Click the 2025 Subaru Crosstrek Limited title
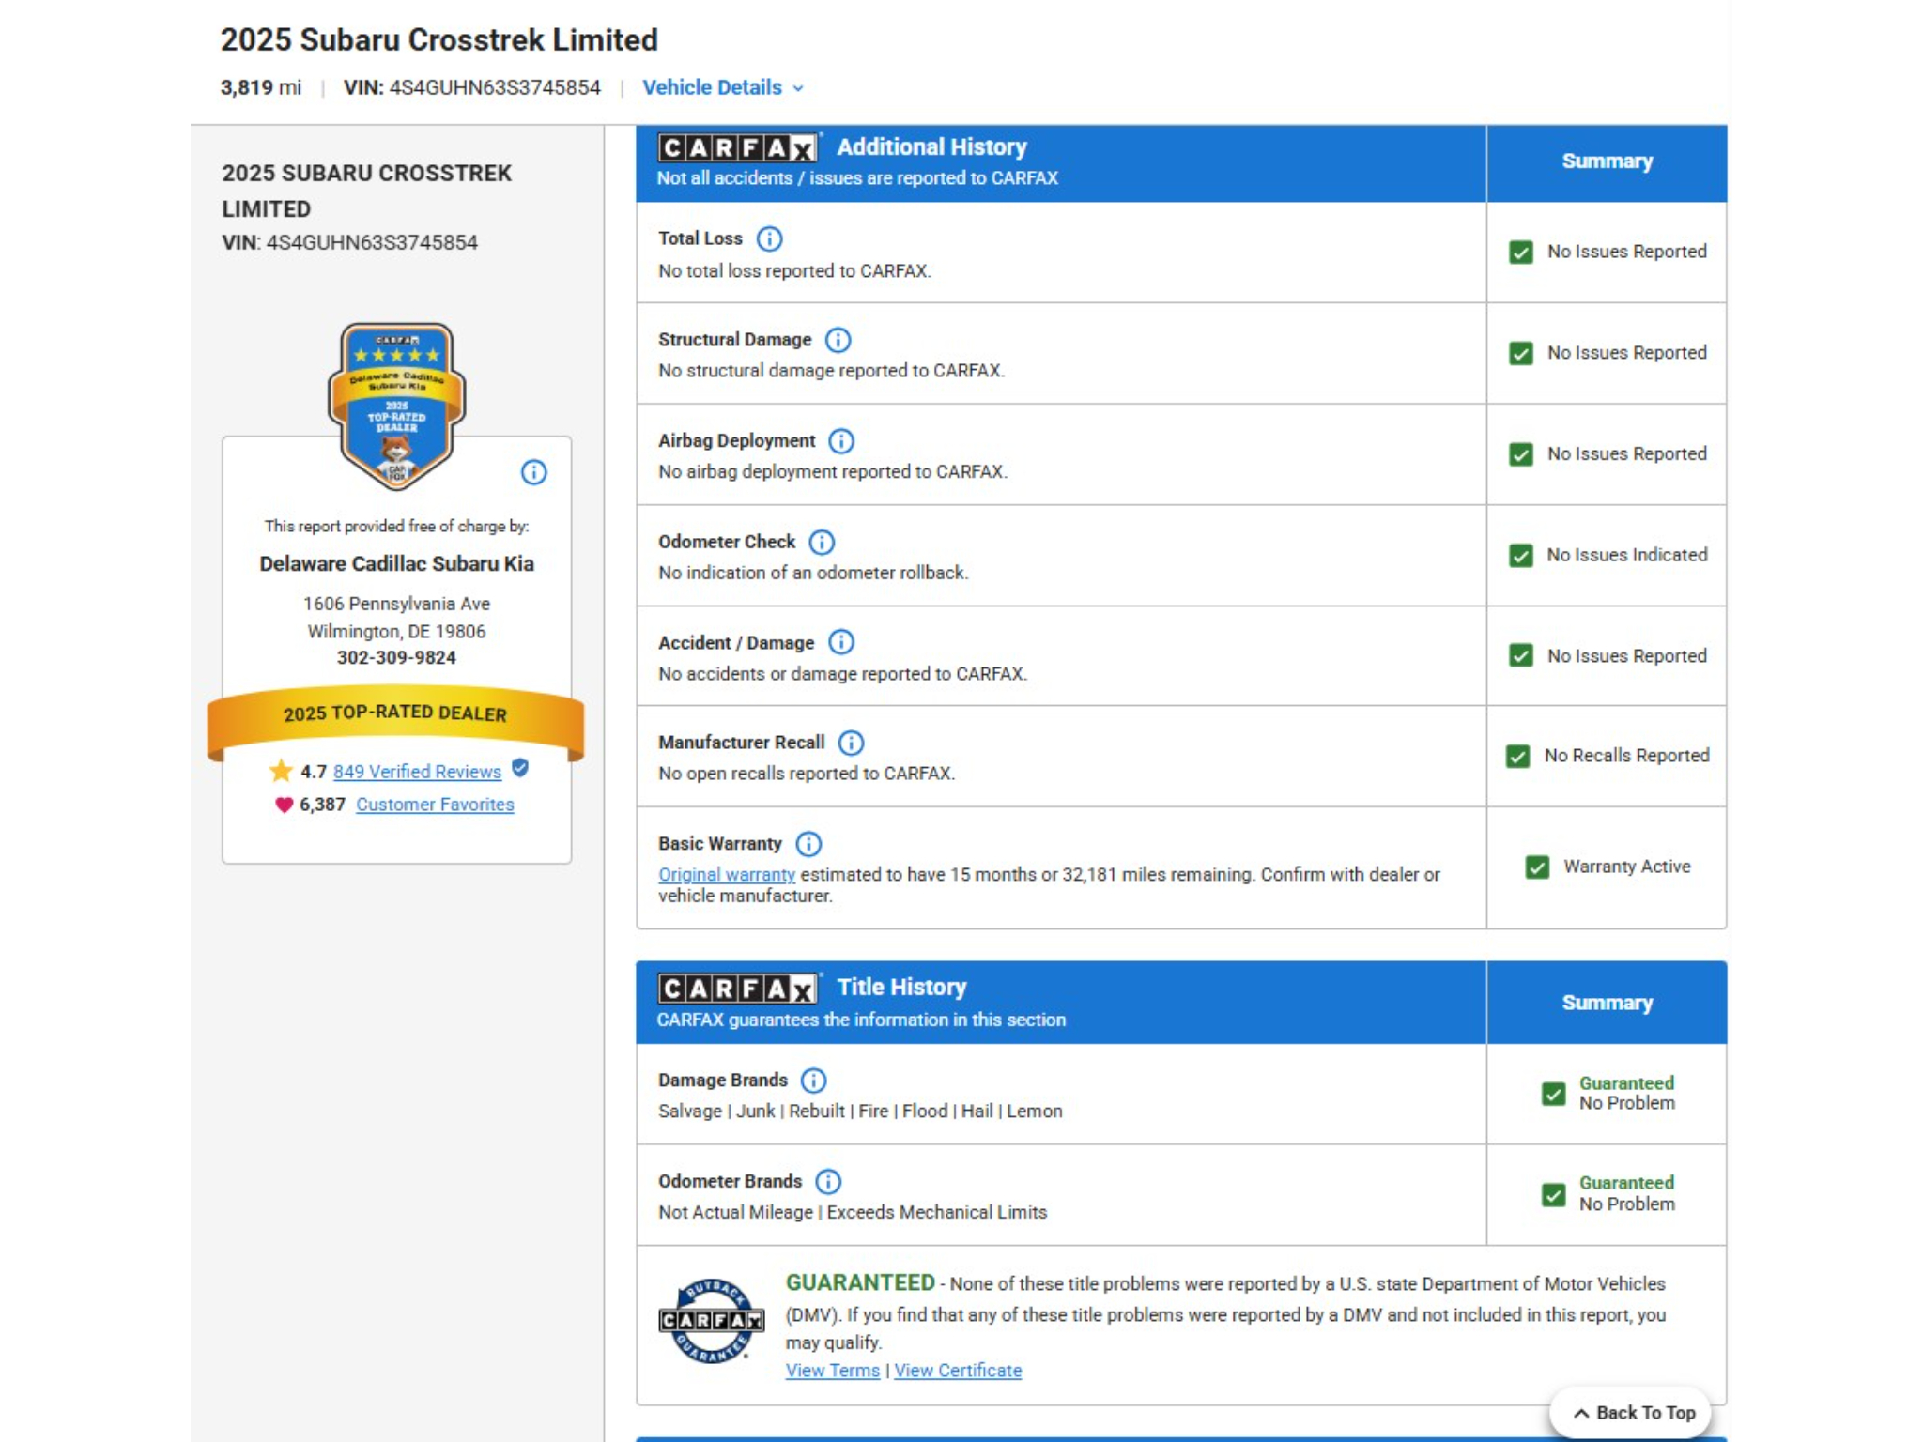The image size is (1923, 1442). pos(438,40)
